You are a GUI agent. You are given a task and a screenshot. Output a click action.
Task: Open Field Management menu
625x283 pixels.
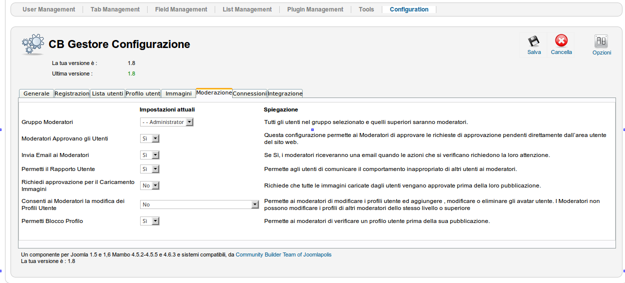(x=181, y=9)
